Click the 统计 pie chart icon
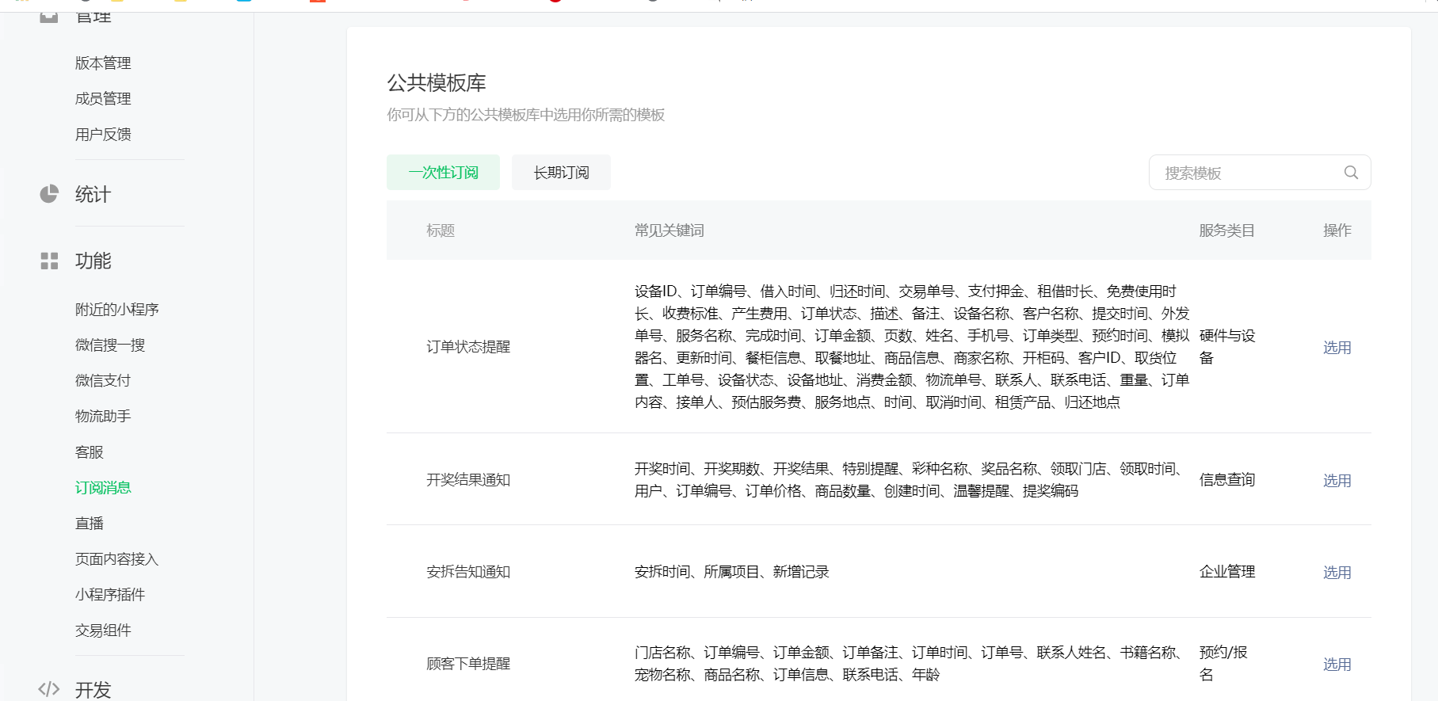This screenshot has width=1438, height=701. 49,194
